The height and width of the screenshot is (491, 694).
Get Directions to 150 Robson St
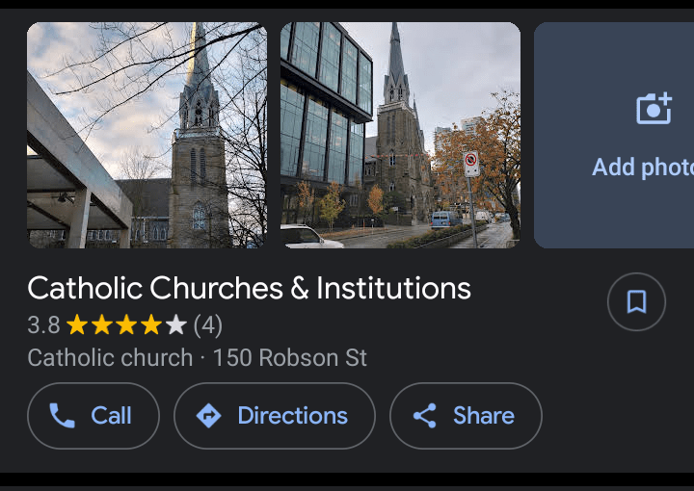(x=275, y=416)
